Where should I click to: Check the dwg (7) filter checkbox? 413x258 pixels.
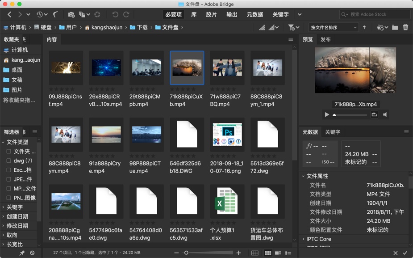[8, 161]
